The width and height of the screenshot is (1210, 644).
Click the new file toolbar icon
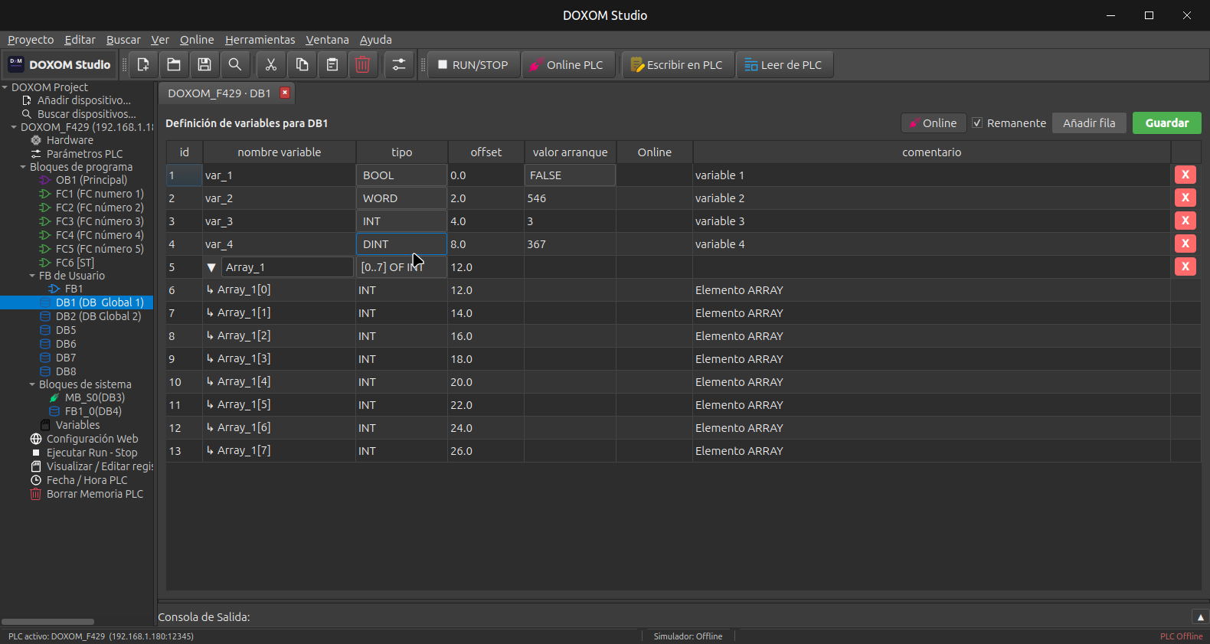tap(143, 65)
